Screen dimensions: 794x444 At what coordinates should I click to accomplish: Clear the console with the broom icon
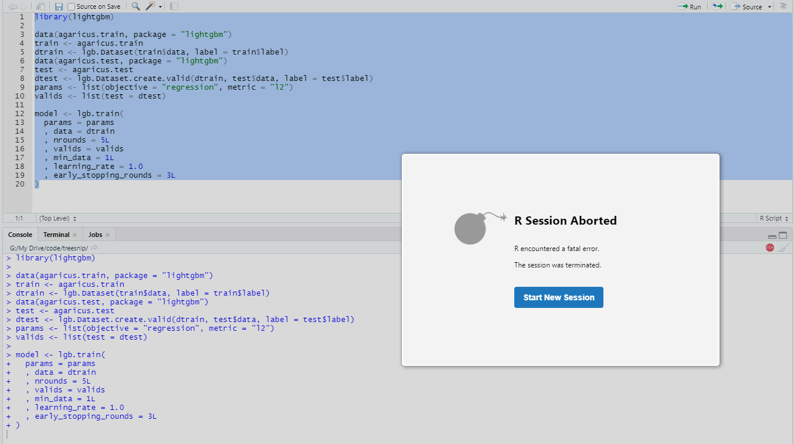click(x=784, y=248)
